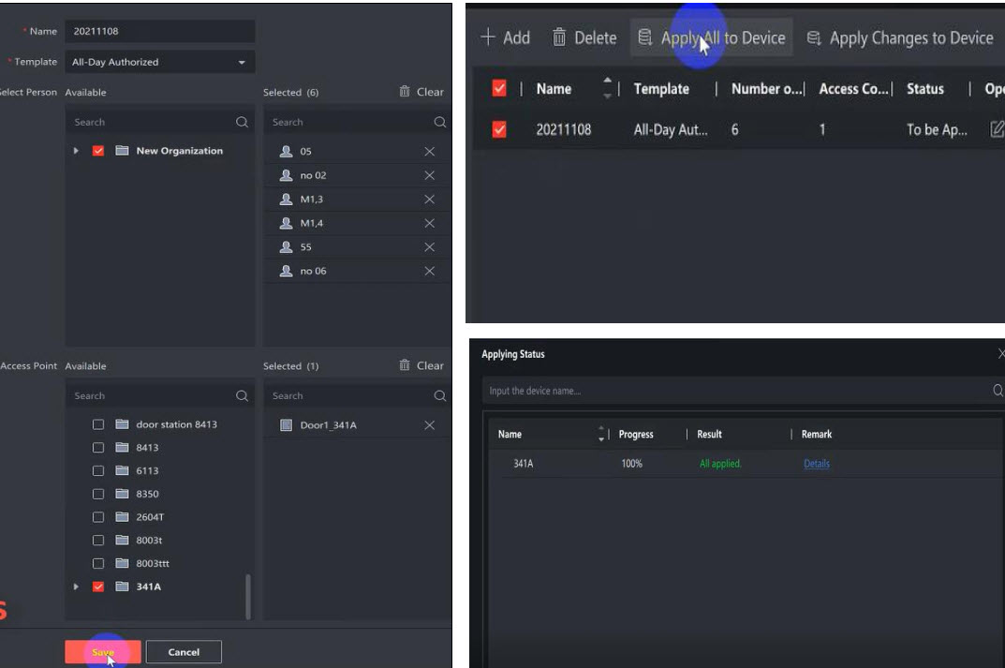This screenshot has height=668, width=1005.
Task: Expand the New Organization tree node
Action: 76,151
